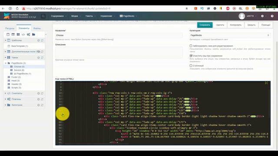Open the help question mark icon
Image resolution: width=278 pixels, height=156 pixels.
(272, 16)
